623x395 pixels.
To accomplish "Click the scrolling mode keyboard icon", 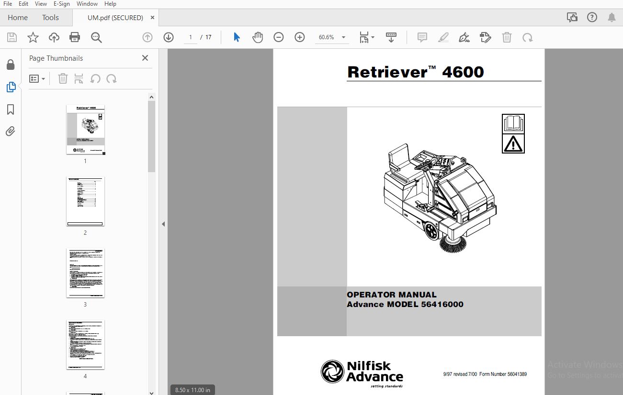I will [391, 37].
